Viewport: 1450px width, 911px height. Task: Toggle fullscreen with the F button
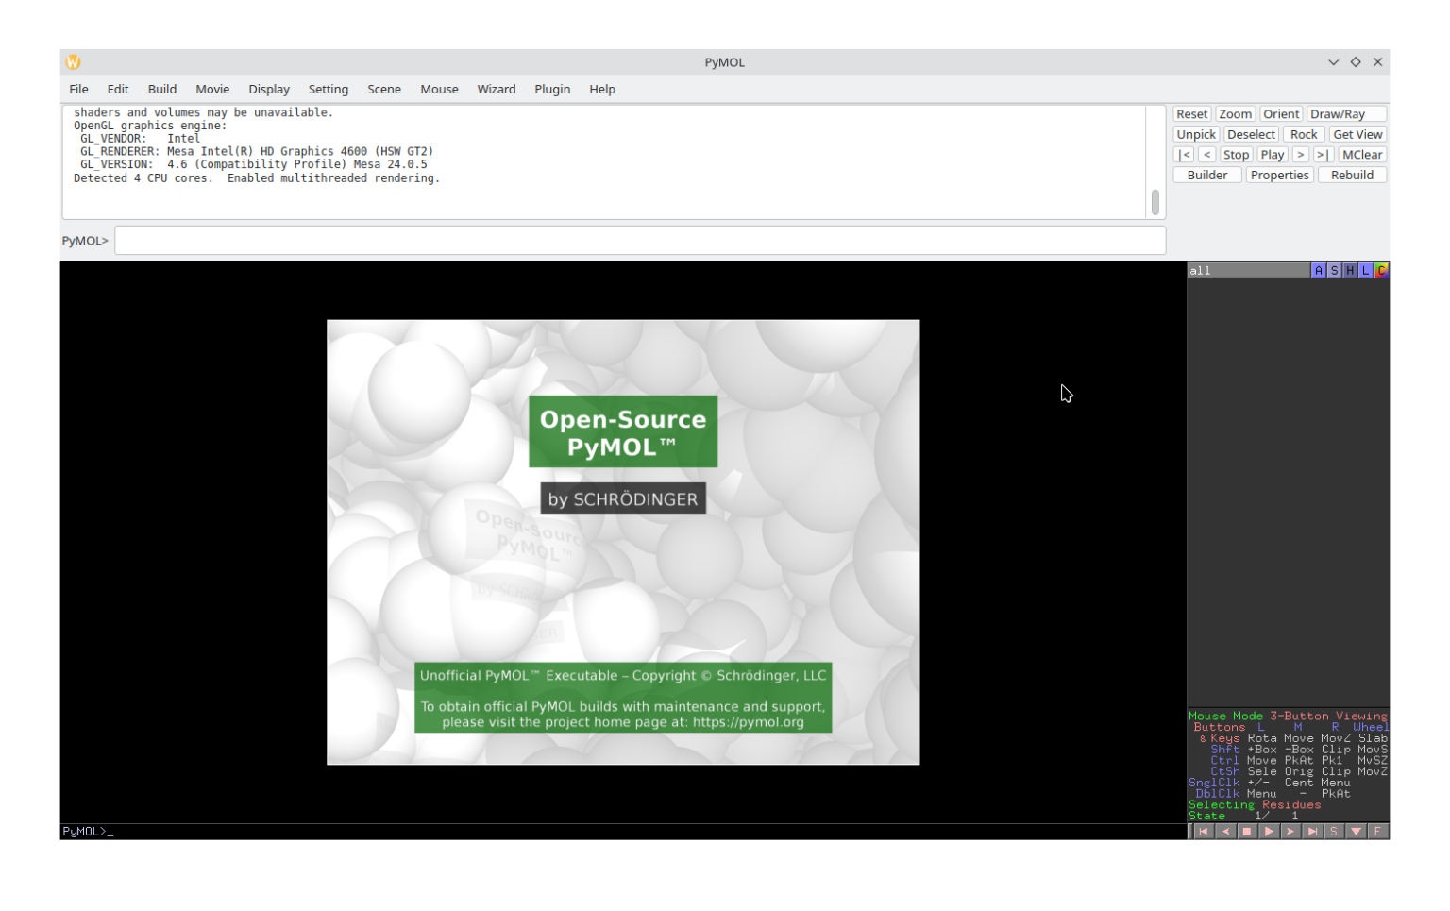point(1377,831)
